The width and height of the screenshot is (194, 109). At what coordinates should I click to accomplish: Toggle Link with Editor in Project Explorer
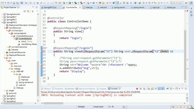(28, 12)
